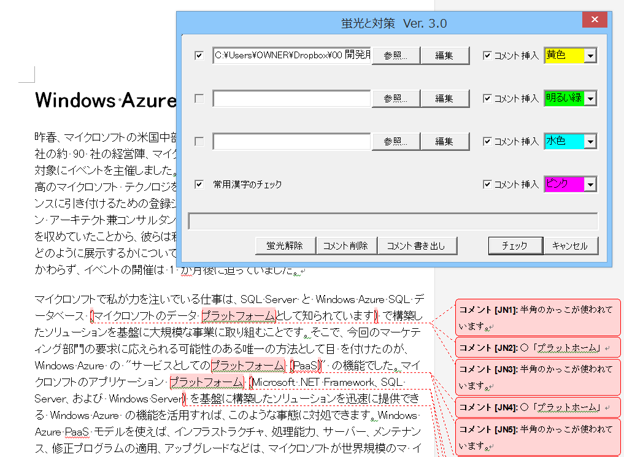
Task: Click 参照... button next to the Dropbox path
Action: coord(396,56)
